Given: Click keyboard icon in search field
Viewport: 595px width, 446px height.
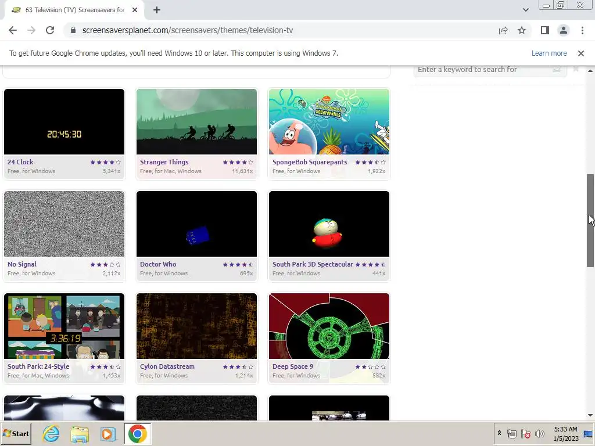Looking at the screenshot, I should (557, 70).
